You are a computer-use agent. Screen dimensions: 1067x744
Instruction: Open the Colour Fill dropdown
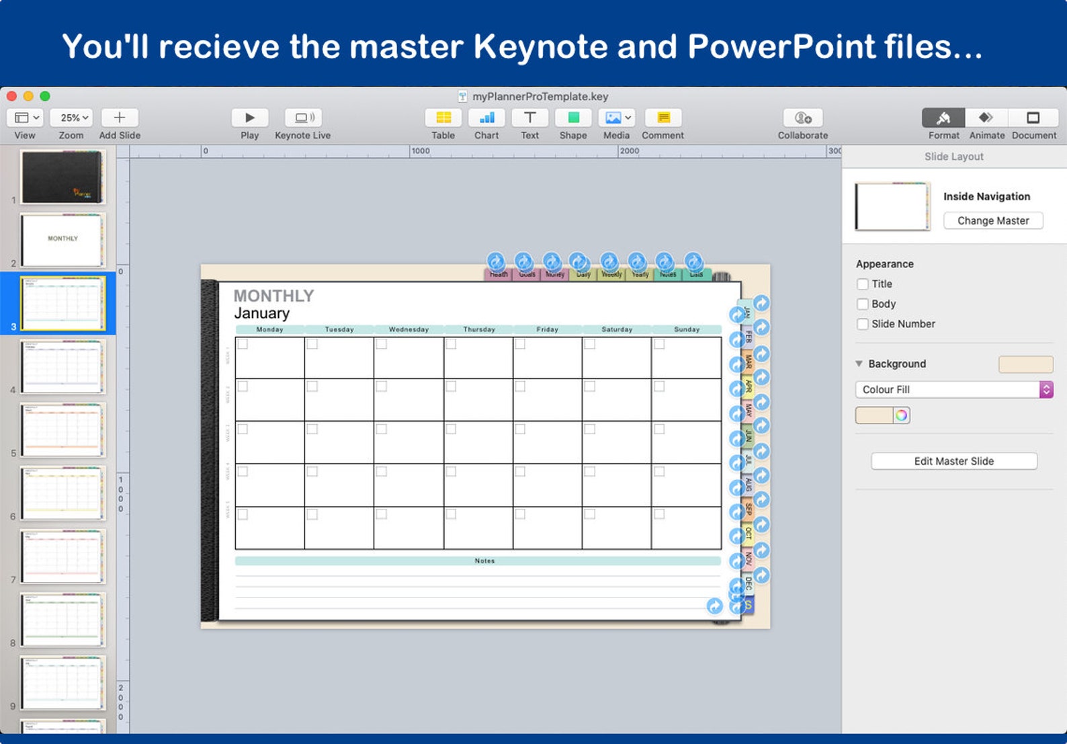click(953, 390)
